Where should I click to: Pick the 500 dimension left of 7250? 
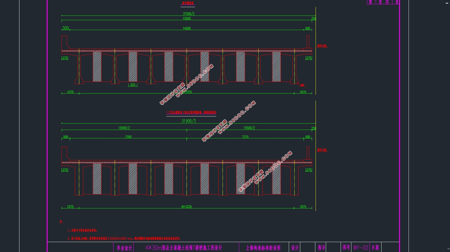tap(66, 137)
